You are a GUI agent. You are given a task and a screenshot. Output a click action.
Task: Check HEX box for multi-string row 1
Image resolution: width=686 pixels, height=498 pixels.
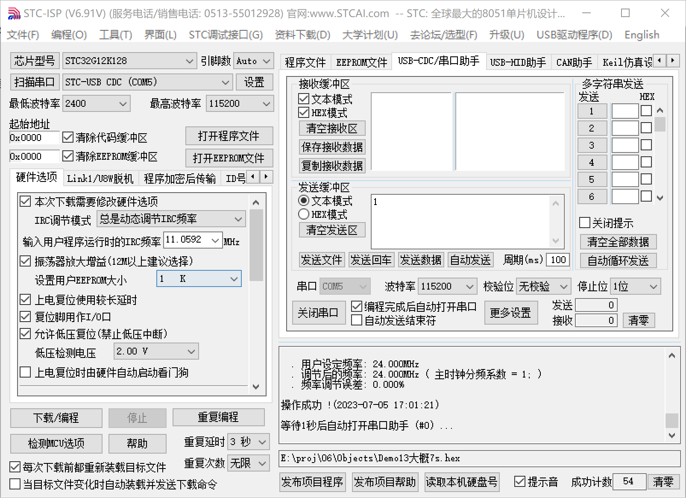click(646, 111)
